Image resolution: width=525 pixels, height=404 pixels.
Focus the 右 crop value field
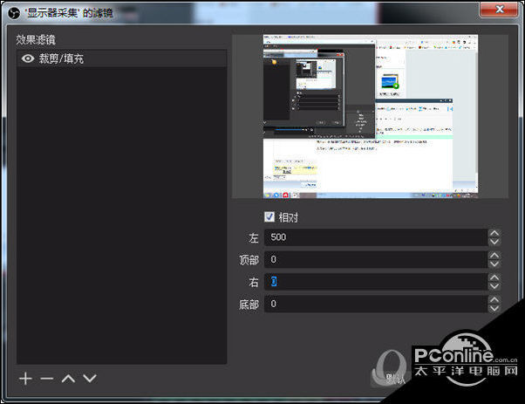[x=375, y=282]
